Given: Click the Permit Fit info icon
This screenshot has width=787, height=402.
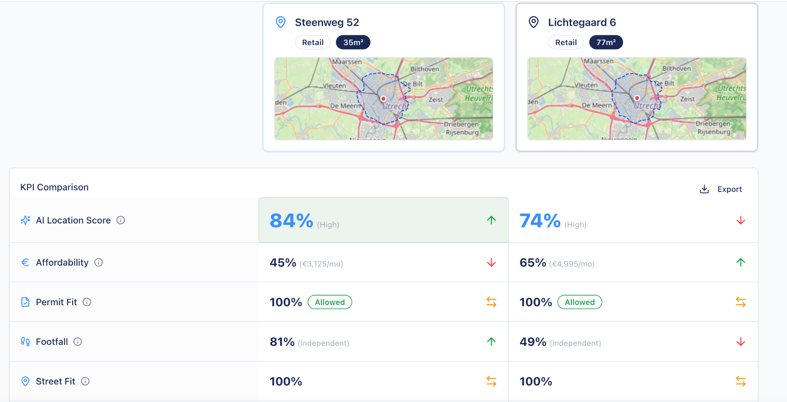Looking at the screenshot, I should 87,302.
